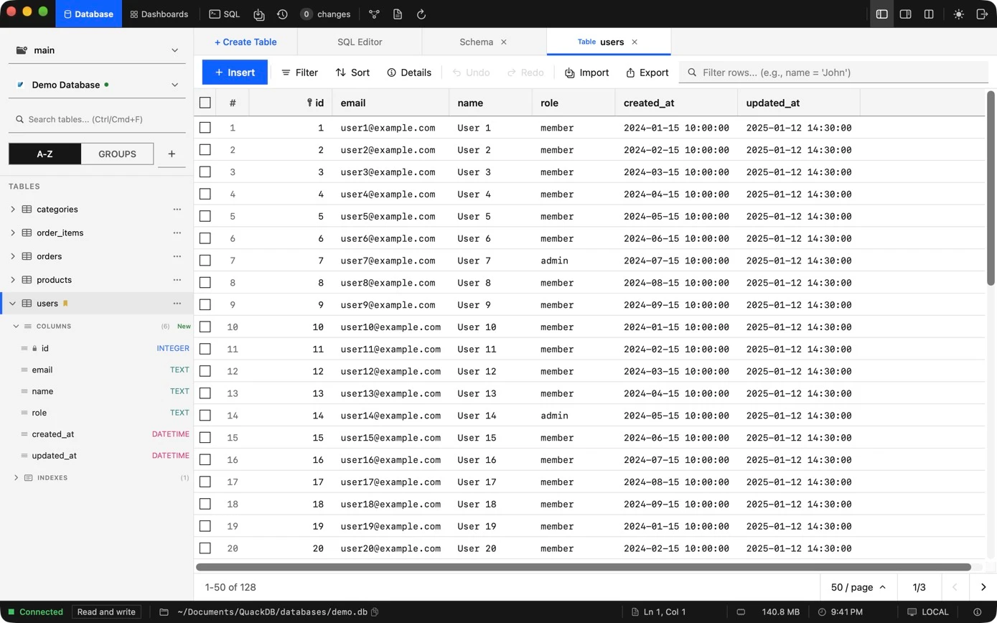Expand the categories table tree node
Screen dimensions: 997x623
pyautogui.click(x=12, y=210)
